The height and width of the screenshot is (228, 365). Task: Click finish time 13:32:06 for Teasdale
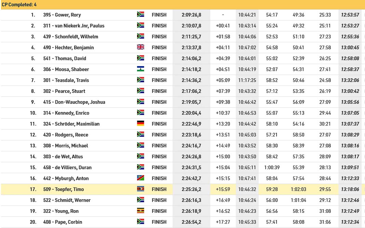350,80
